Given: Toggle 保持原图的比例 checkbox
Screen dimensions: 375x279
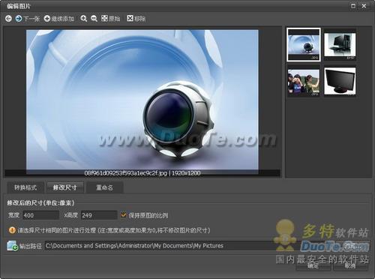Looking at the screenshot, I should [124, 215].
